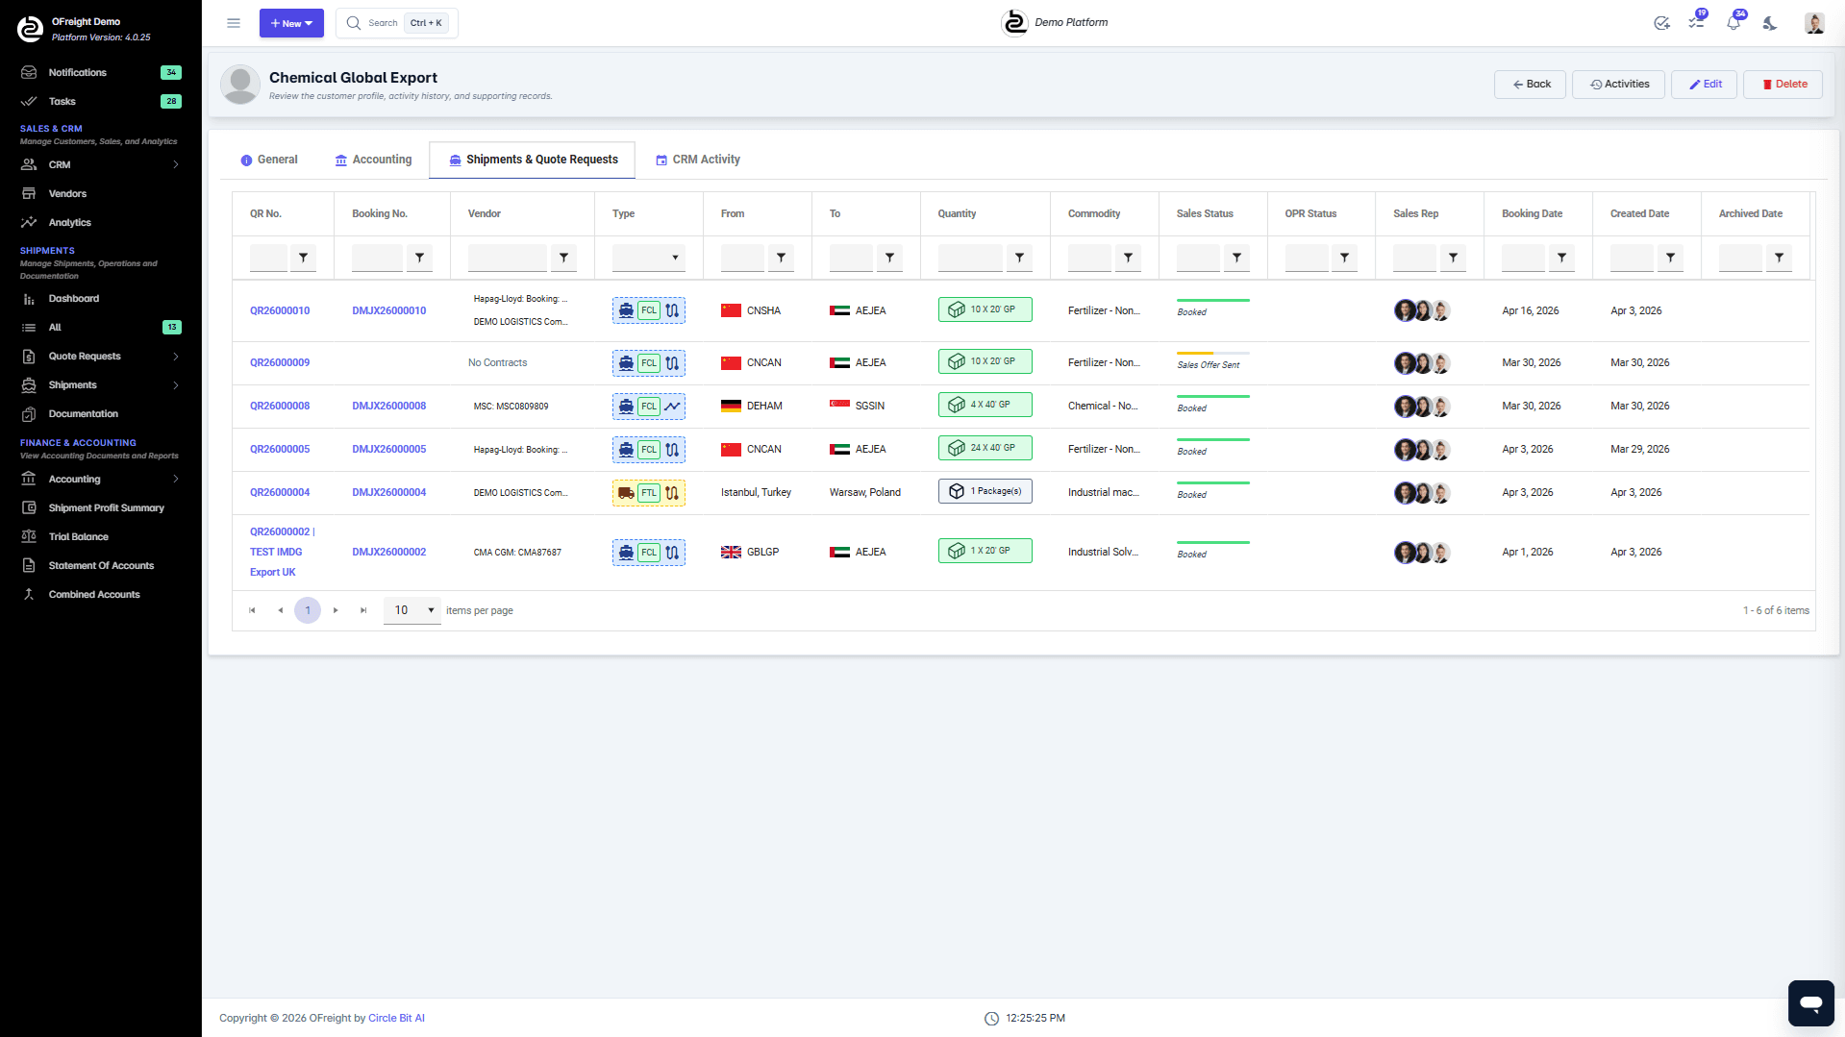This screenshot has width=1845, height=1037.
Task: Click the create-task check-plus icon in header
Action: pos(1662,23)
